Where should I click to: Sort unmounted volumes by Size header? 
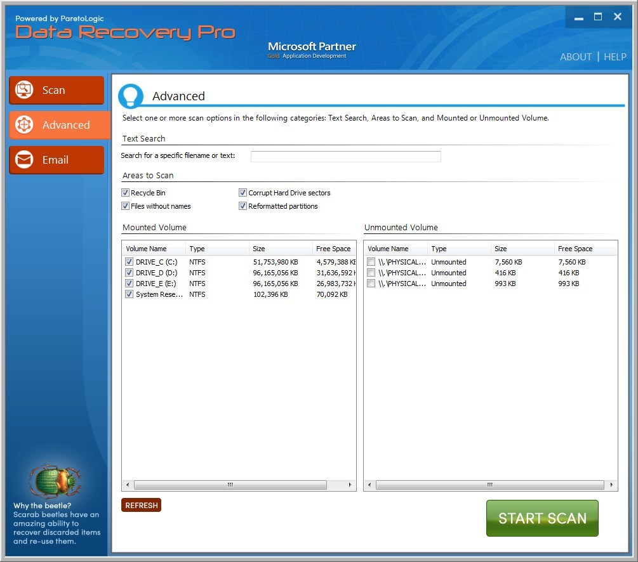click(523, 249)
